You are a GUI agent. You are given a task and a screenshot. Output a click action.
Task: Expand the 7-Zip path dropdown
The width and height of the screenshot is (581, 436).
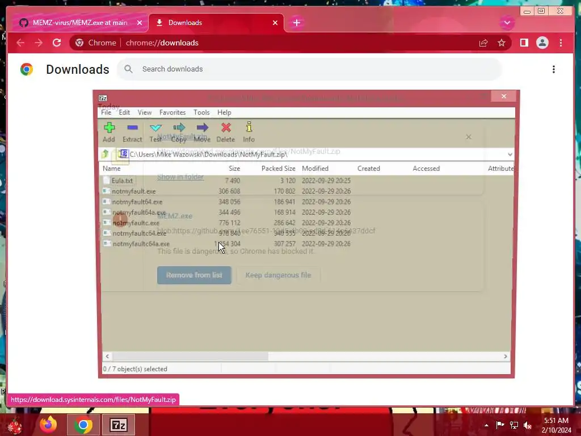510,154
